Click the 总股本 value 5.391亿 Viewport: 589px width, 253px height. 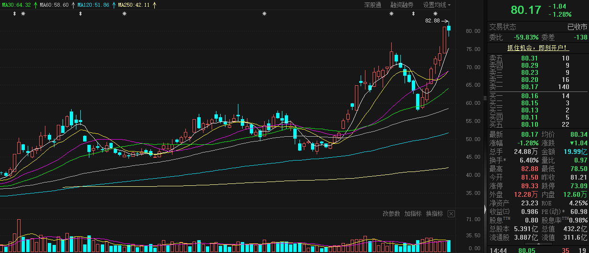526,229
